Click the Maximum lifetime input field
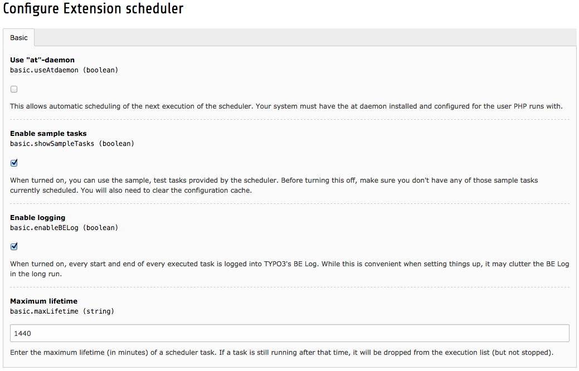579x371 pixels. [x=290, y=333]
